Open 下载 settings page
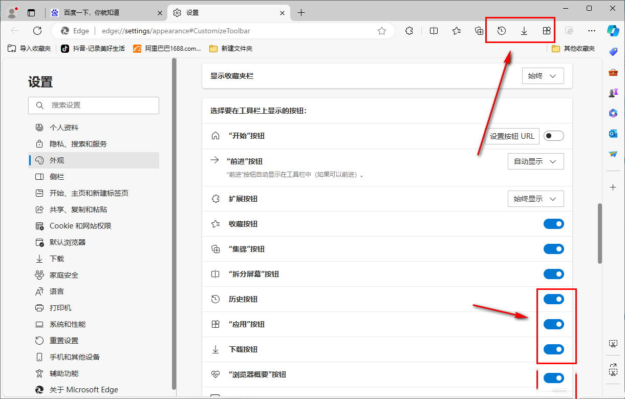Viewport: 625px width, 399px height. 94,259
